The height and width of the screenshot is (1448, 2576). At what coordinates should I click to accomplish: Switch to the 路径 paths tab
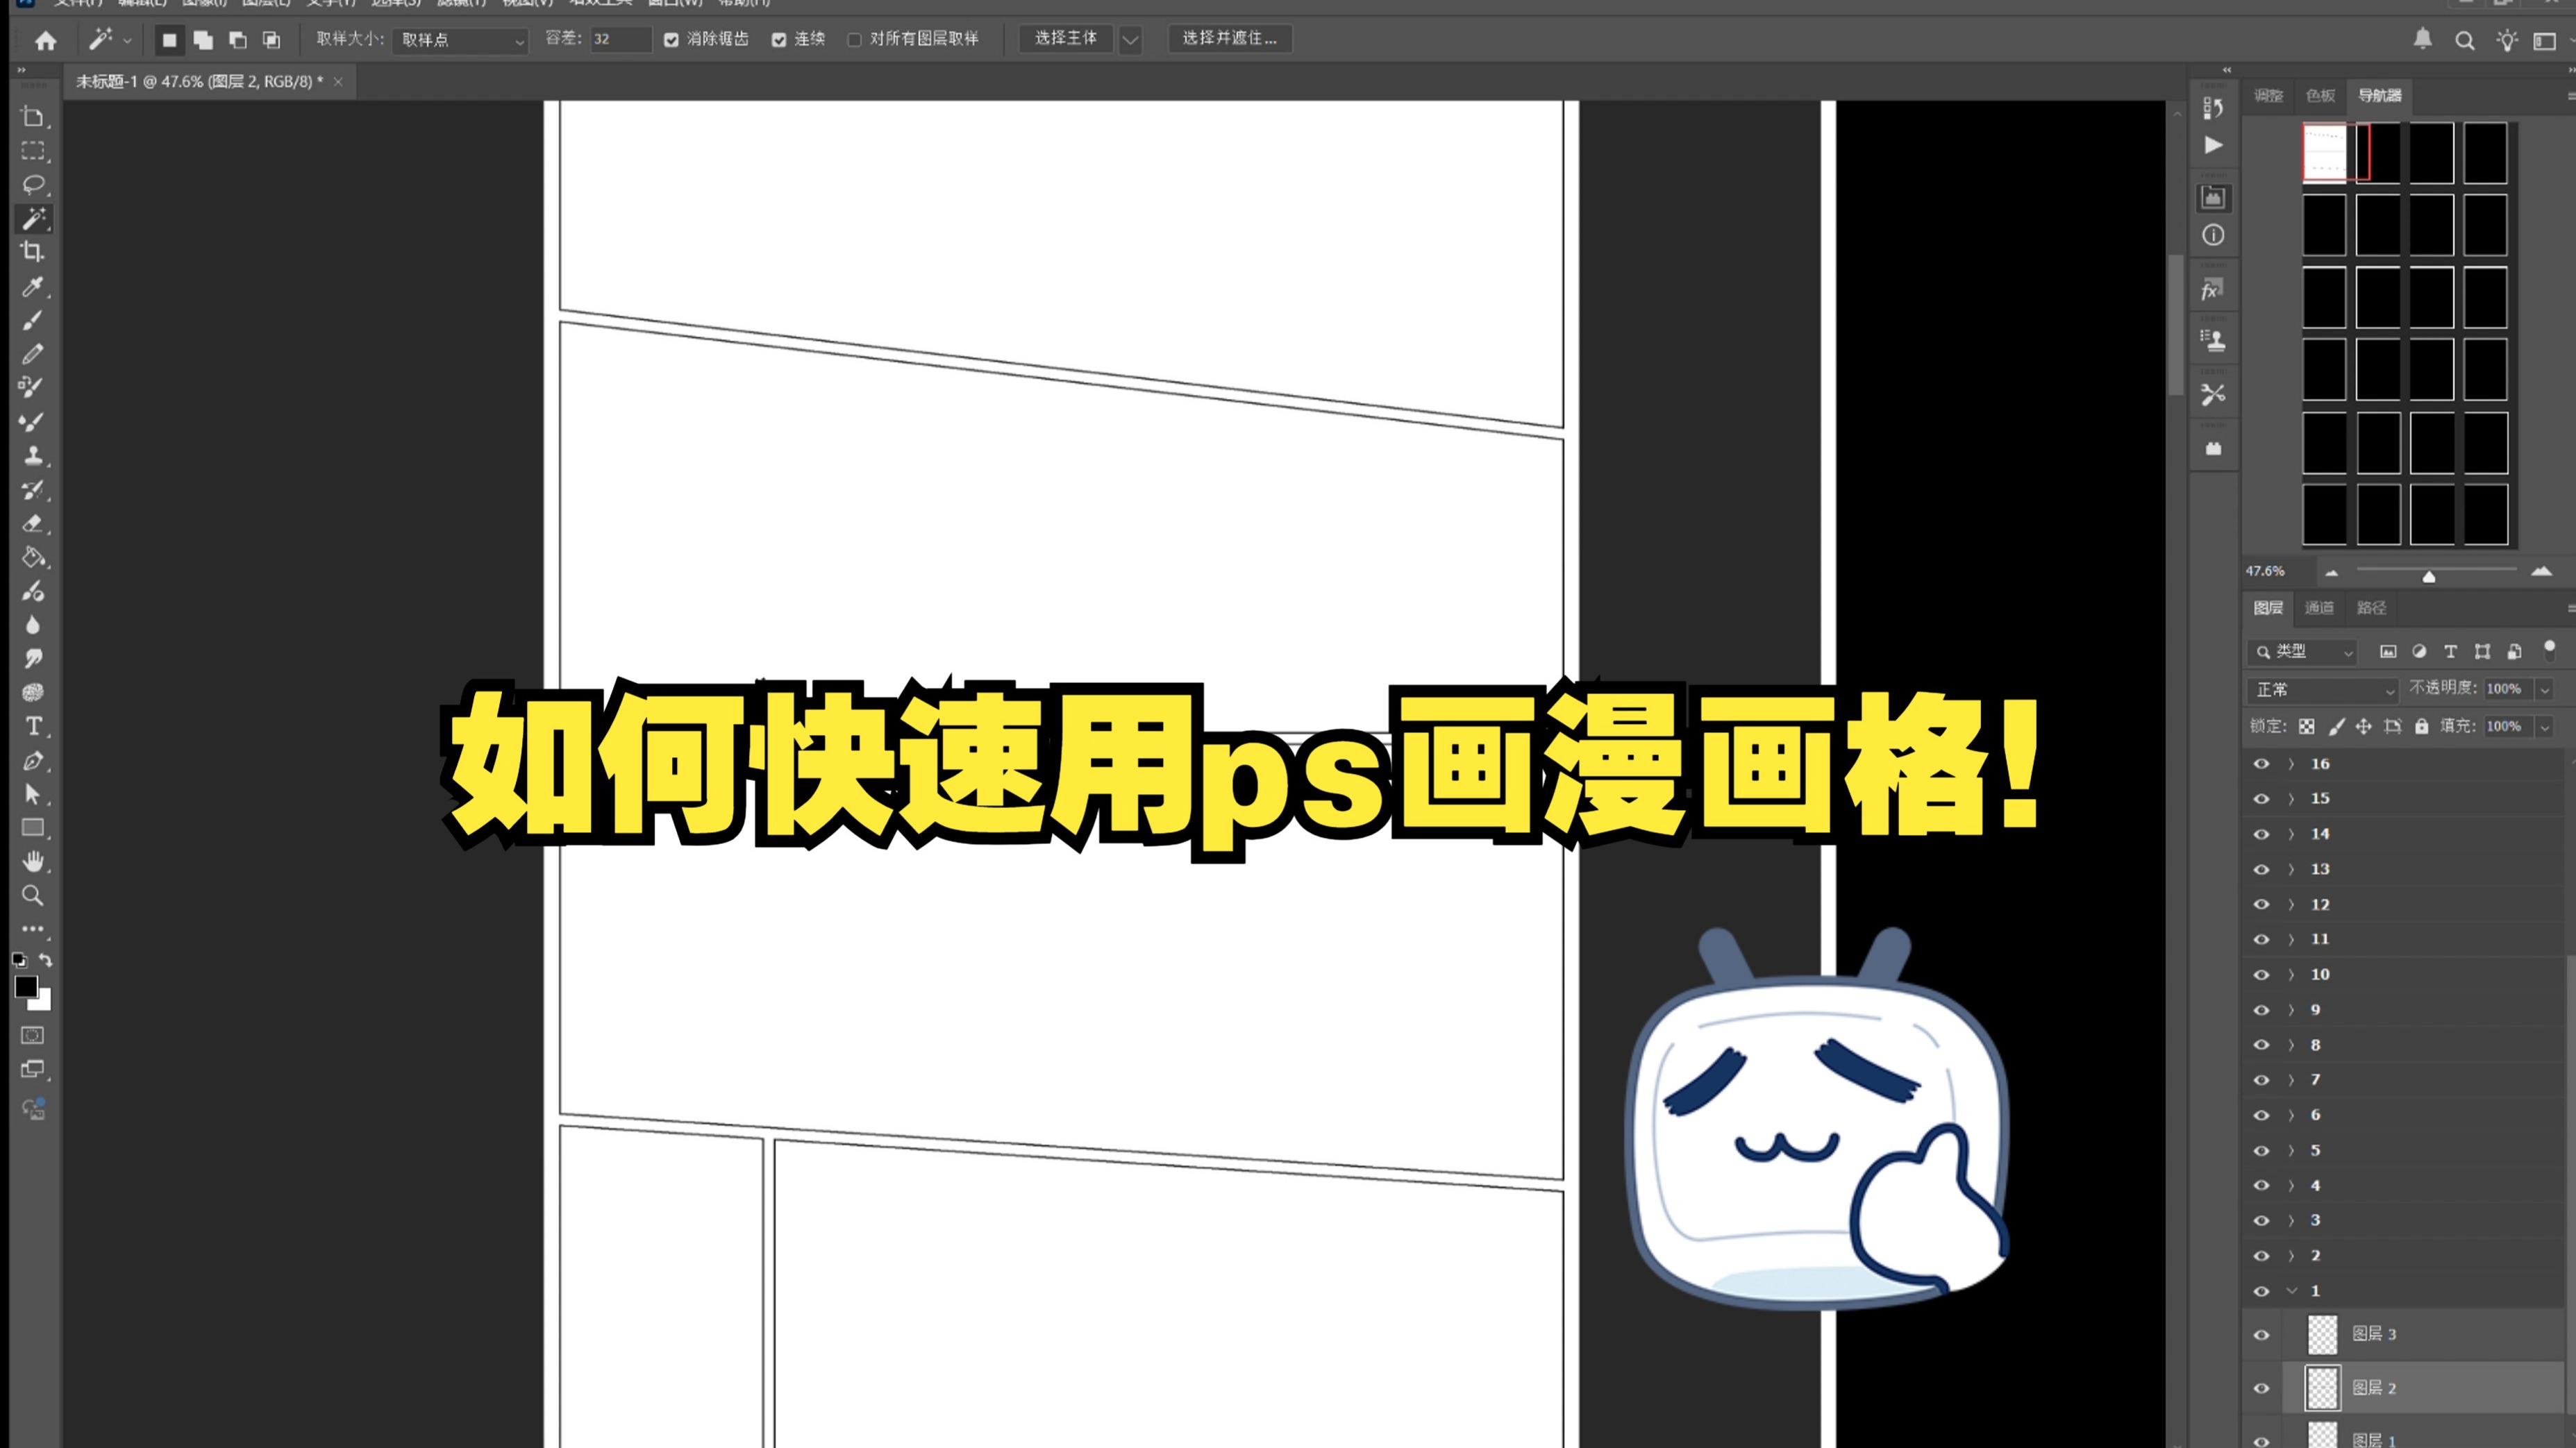click(x=2371, y=608)
